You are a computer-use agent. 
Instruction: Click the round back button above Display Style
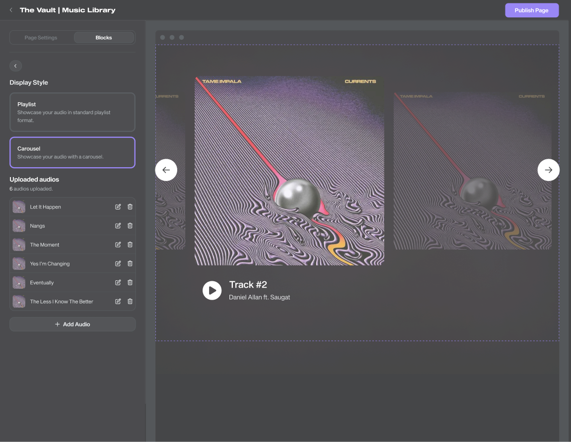point(15,66)
